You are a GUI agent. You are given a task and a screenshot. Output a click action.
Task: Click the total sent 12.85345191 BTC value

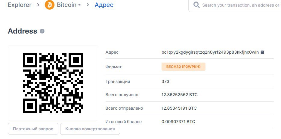(179, 108)
